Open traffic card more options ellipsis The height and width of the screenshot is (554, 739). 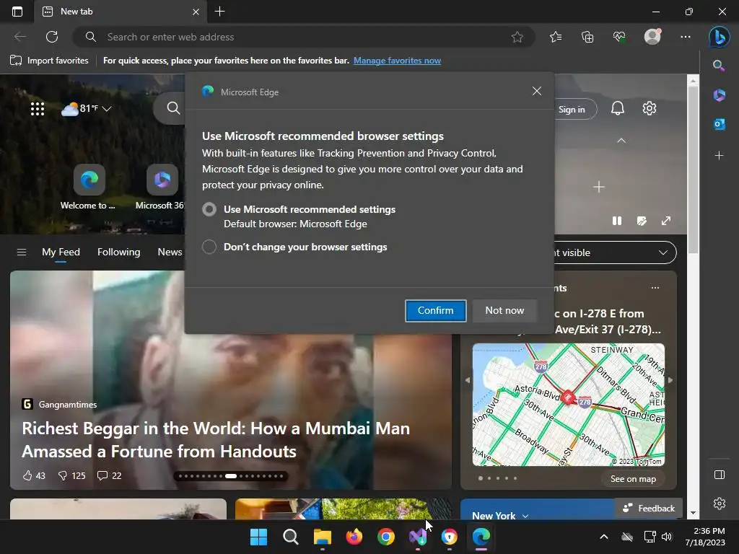tap(655, 288)
